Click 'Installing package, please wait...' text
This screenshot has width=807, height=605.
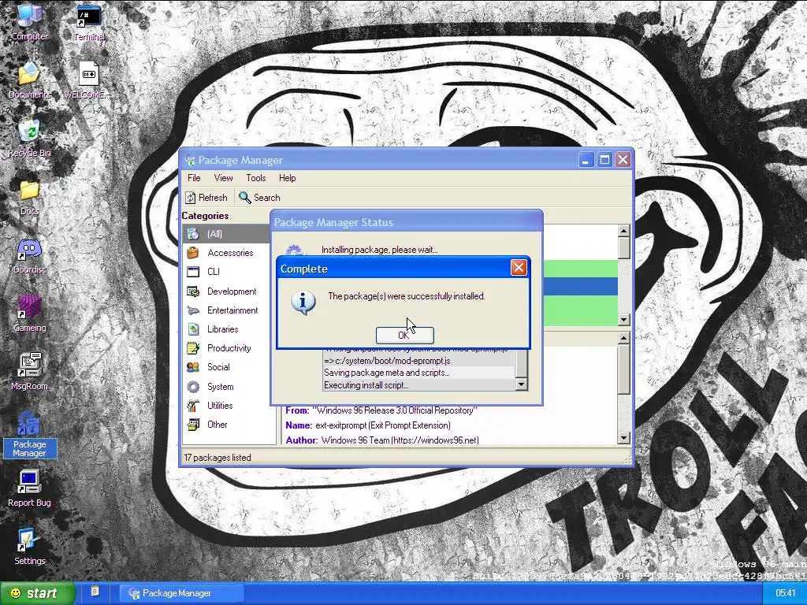coord(380,250)
